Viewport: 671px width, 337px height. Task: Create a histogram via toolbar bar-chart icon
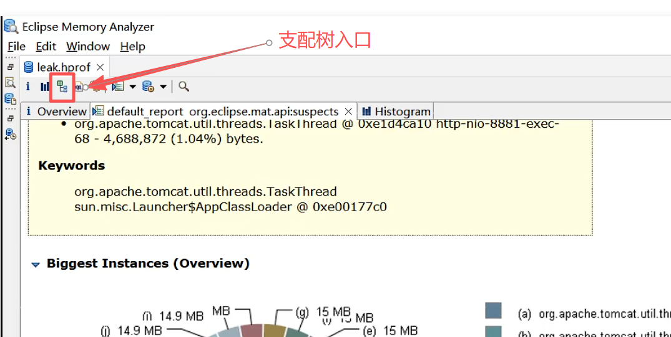45,87
